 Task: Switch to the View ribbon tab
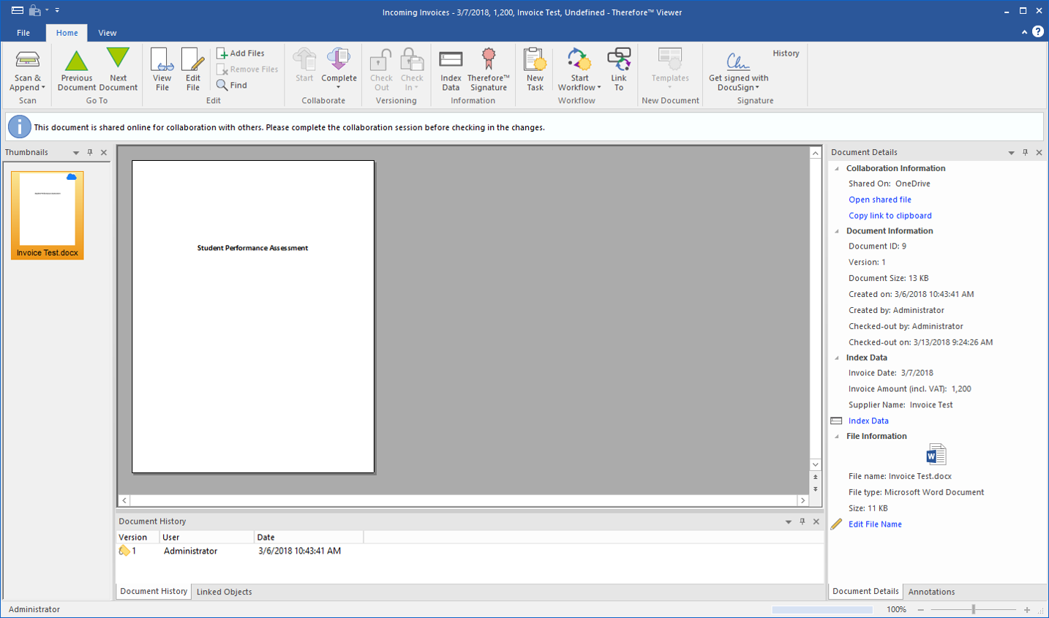(108, 33)
